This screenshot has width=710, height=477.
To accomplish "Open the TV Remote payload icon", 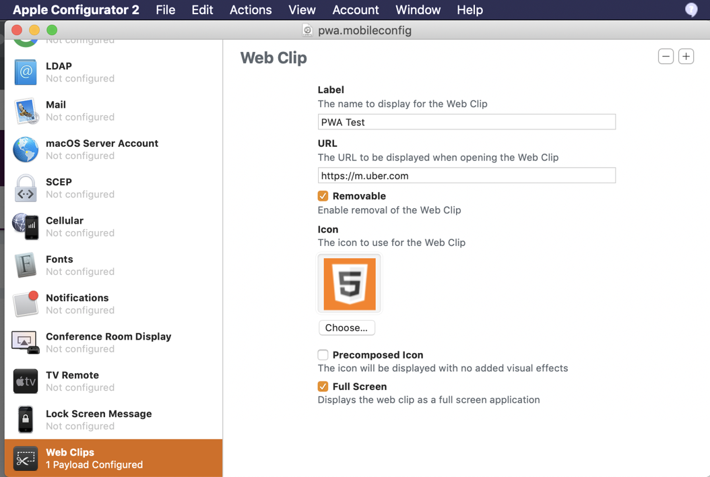I will 26,381.
